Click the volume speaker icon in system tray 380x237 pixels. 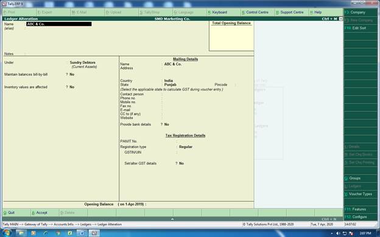pyautogui.click(x=338, y=233)
